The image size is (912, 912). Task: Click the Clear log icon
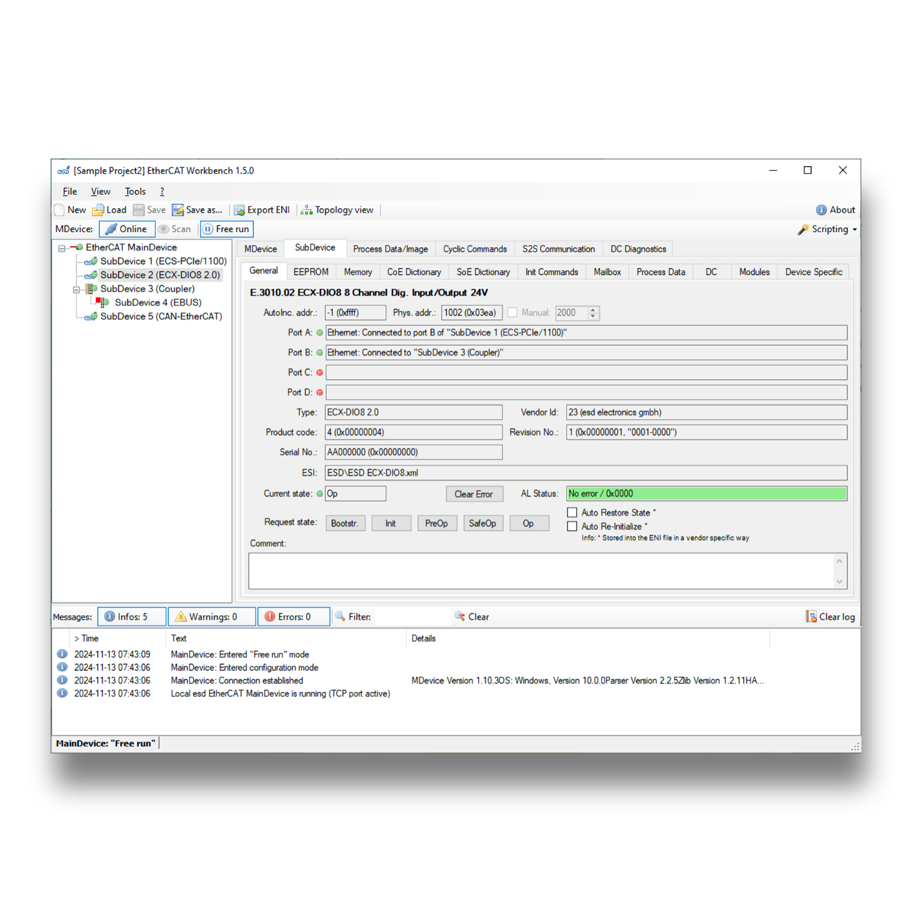(x=811, y=616)
